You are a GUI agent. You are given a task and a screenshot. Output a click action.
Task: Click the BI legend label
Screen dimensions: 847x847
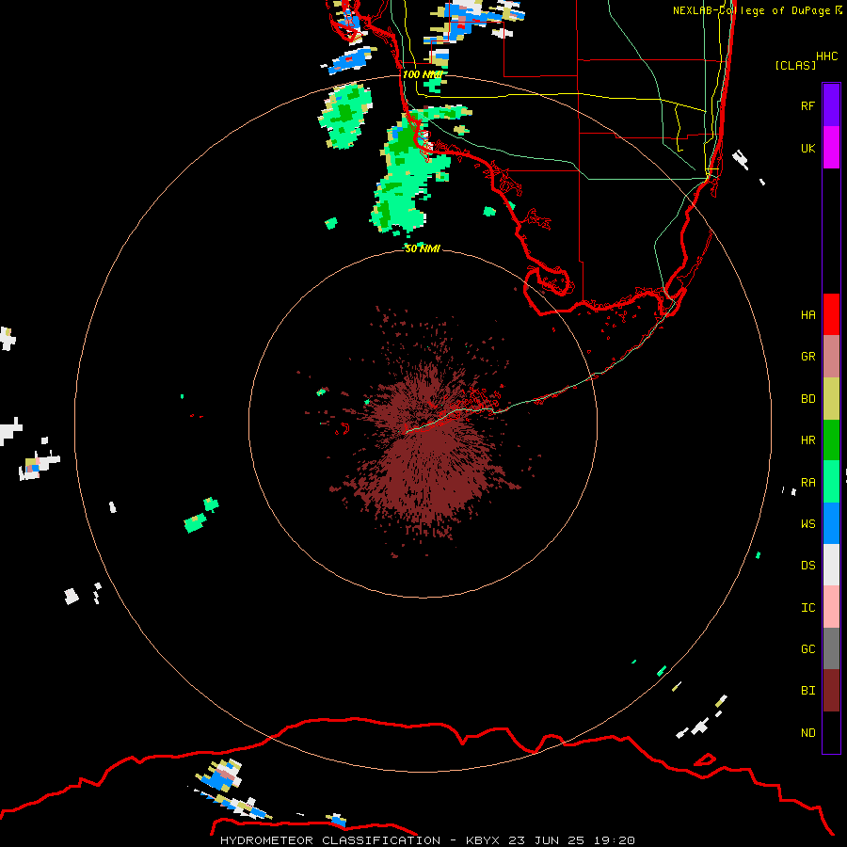click(807, 691)
